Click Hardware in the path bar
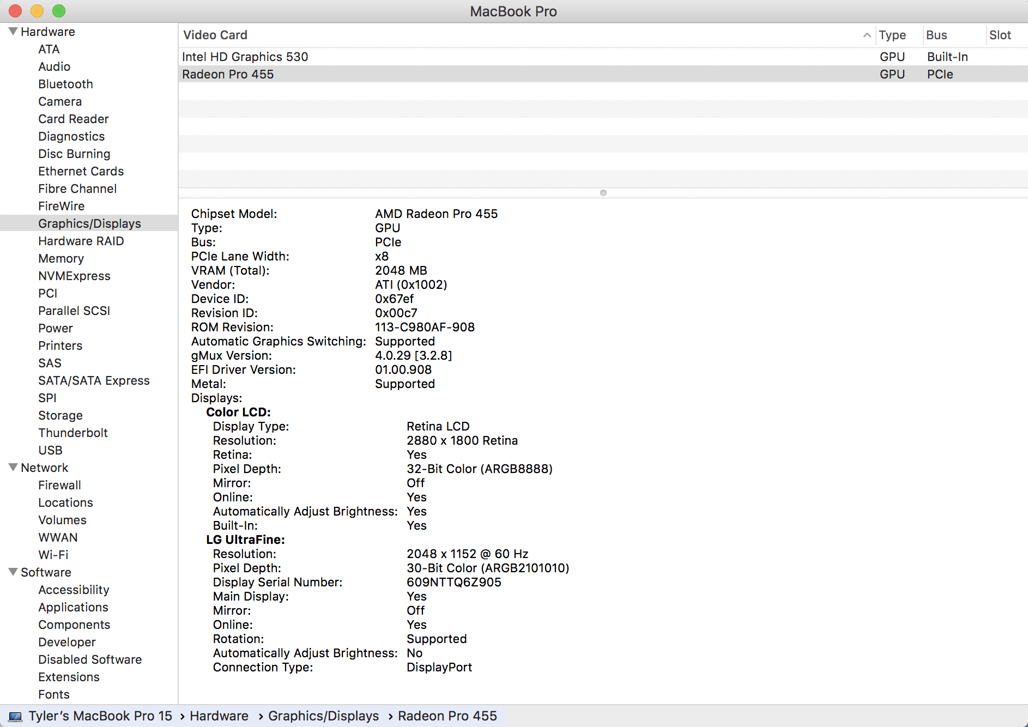The width and height of the screenshot is (1028, 727). coord(219,716)
